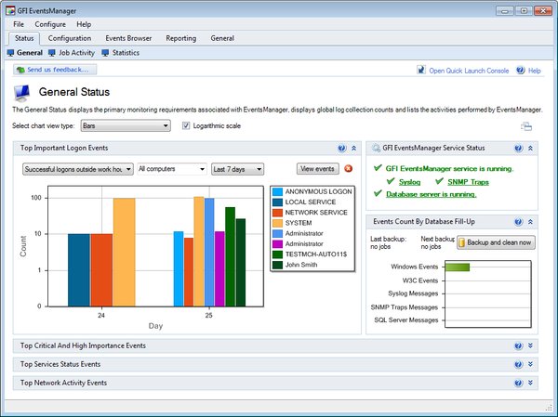Click help icon for Events Count By Database Fill-Up
This screenshot has width=558, height=417.
coord(519,222)
